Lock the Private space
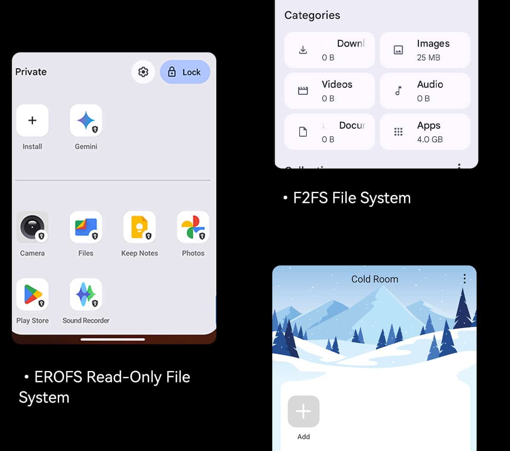The width and height of the screenshot is (510, 451). (185, 72)
